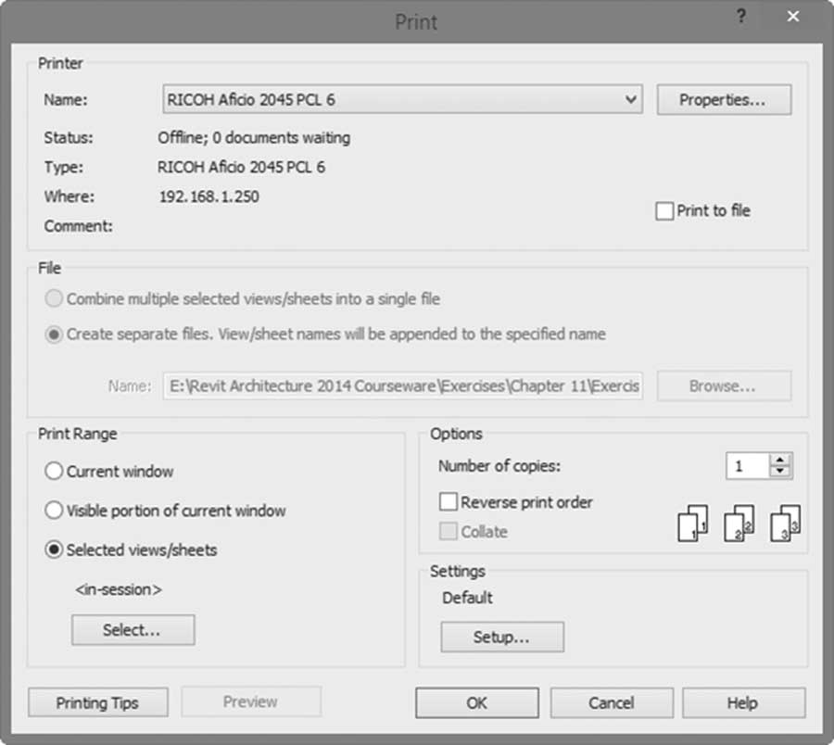
Task: Click the Preview button
Action: coord(250,702)
